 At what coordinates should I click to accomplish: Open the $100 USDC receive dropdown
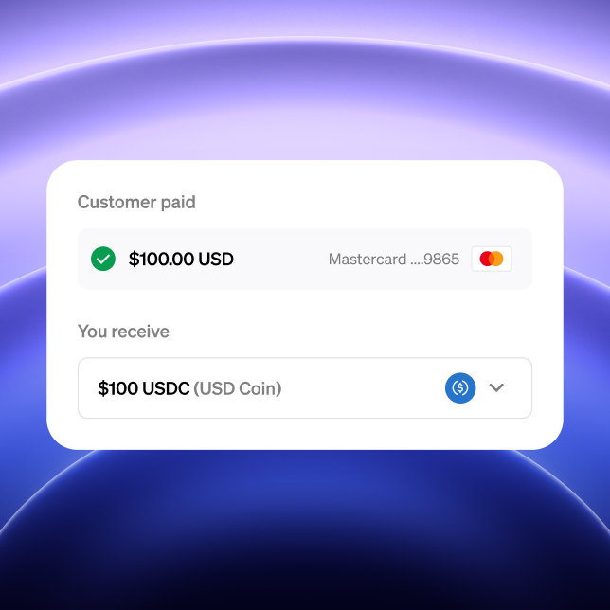(x=305, y=387)
